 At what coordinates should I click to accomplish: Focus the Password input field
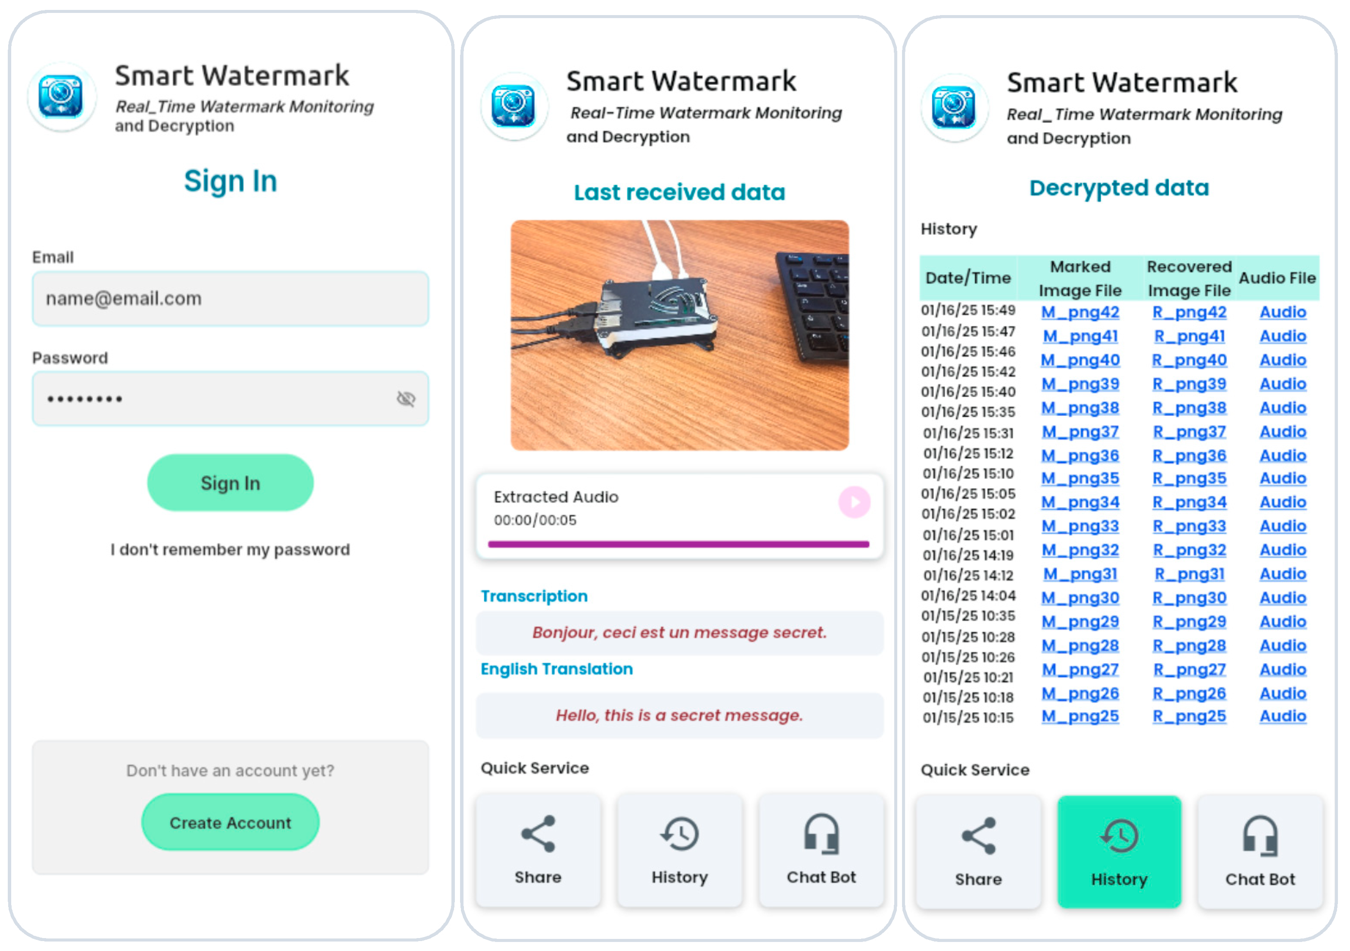[x=230, y=399]
